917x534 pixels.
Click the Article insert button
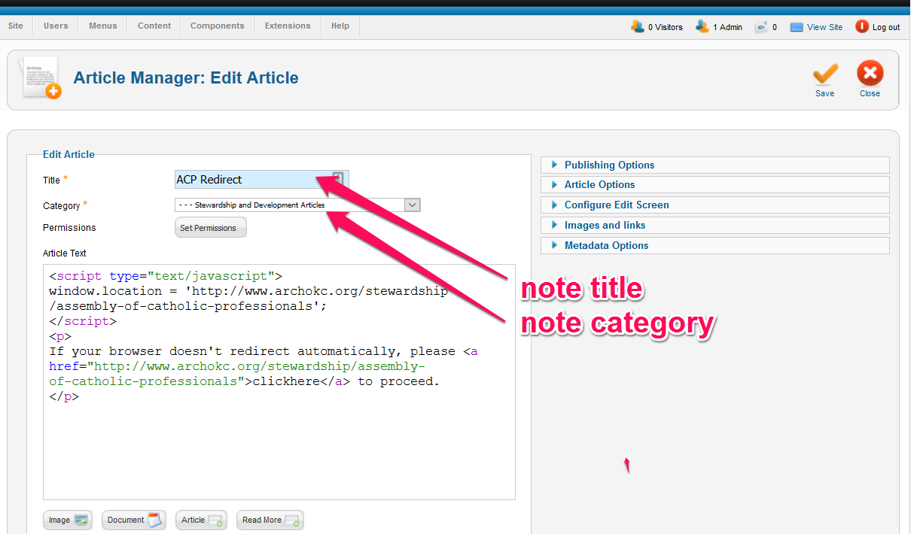[201, 520]
